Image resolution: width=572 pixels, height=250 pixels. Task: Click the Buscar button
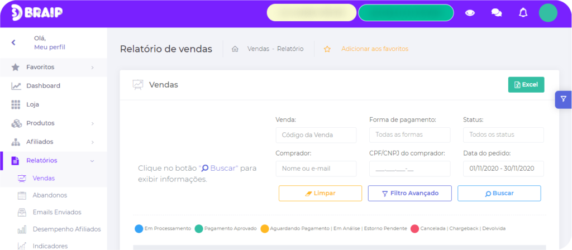click(x=499, y=194)
